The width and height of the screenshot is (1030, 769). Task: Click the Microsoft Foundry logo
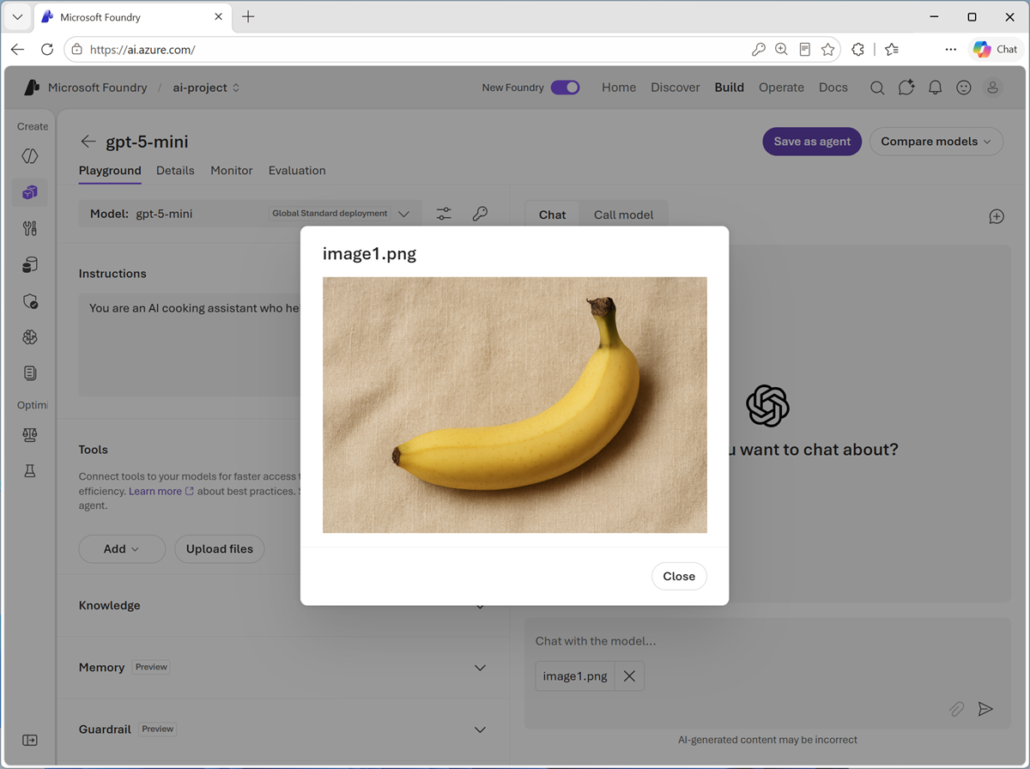click(x=31, y=88)
